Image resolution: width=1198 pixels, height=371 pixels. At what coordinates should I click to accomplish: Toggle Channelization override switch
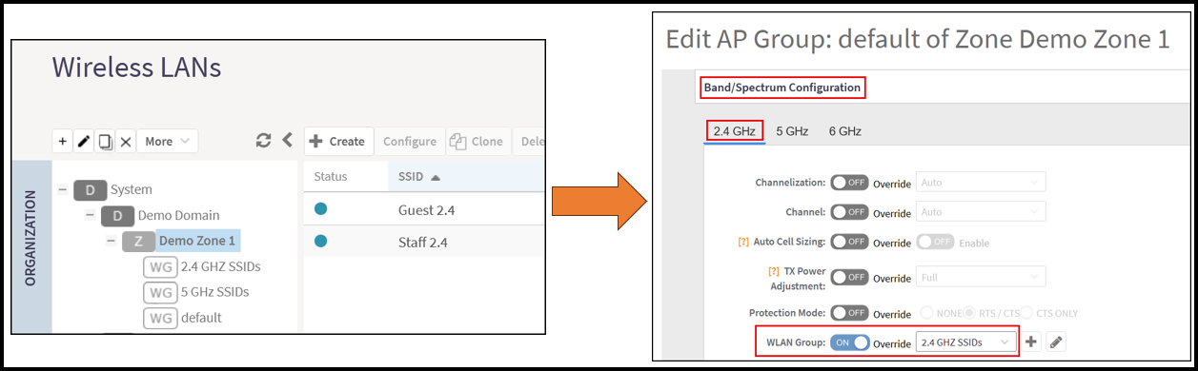[x=849, y=183]
